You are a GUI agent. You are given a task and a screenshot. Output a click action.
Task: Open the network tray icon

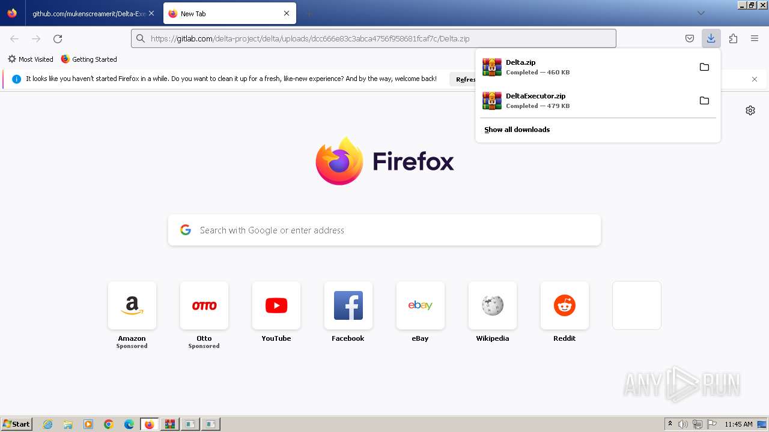tap(698, 424)
